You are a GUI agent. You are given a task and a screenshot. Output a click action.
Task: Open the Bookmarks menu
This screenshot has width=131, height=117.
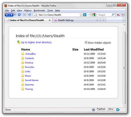(x=39, y=10)
